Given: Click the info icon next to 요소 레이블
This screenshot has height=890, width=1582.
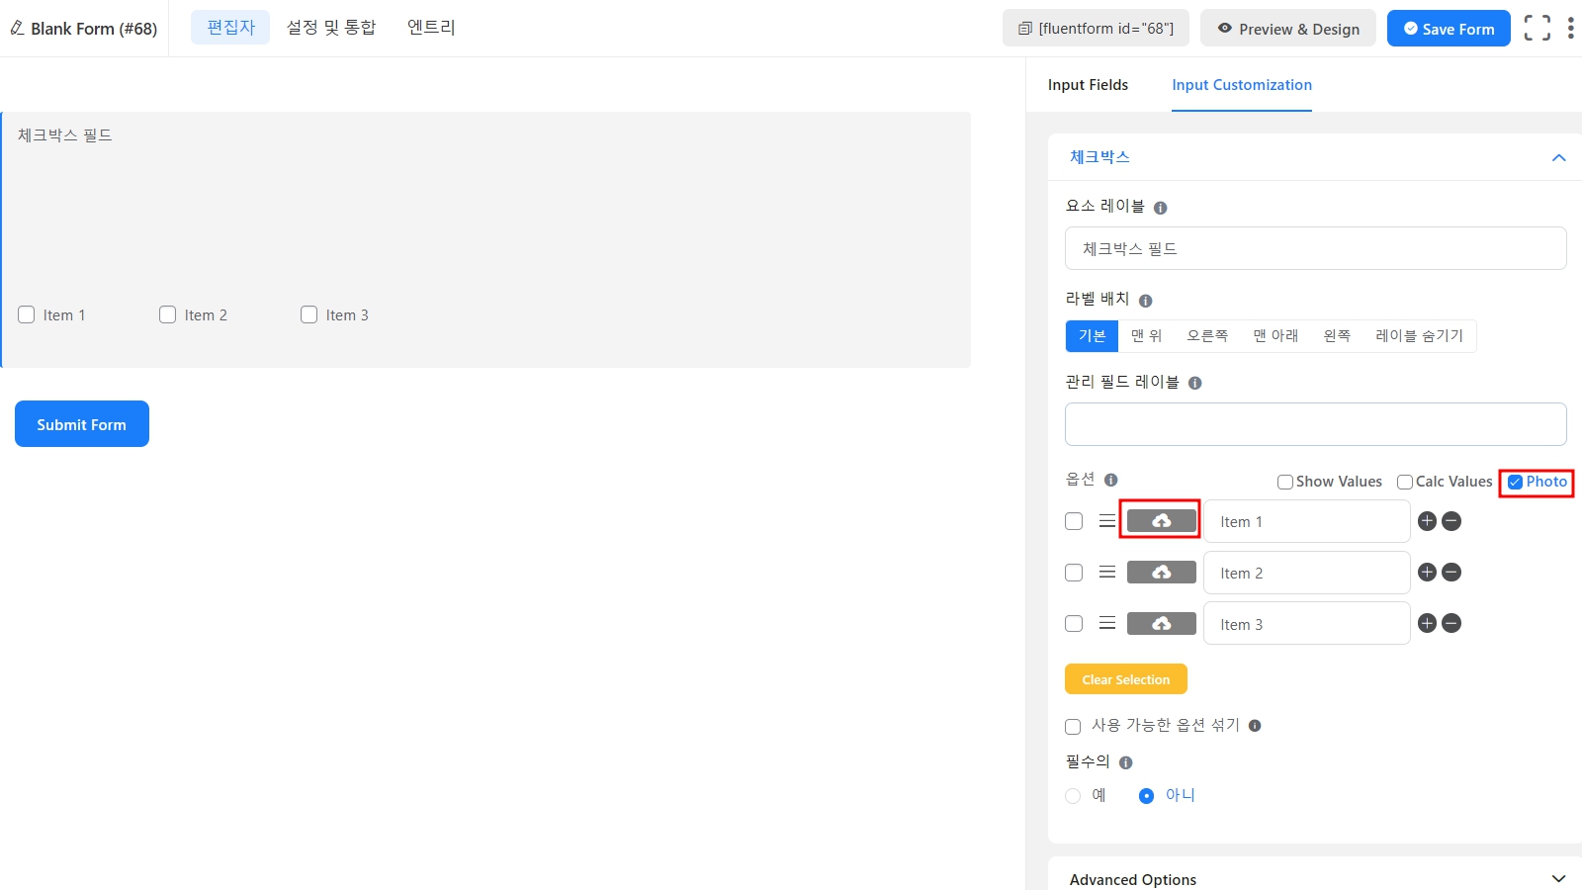Looking at the screenshot, I should [x=1161, y=208].
